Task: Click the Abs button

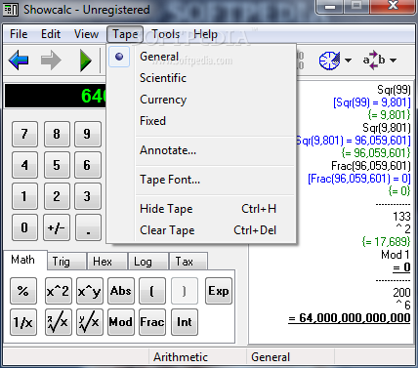Action: [121, 291]
